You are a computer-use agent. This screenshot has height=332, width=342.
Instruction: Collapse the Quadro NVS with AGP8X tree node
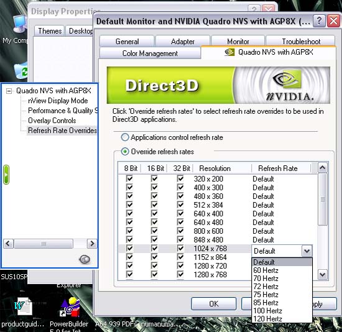(x=9, y=91)
